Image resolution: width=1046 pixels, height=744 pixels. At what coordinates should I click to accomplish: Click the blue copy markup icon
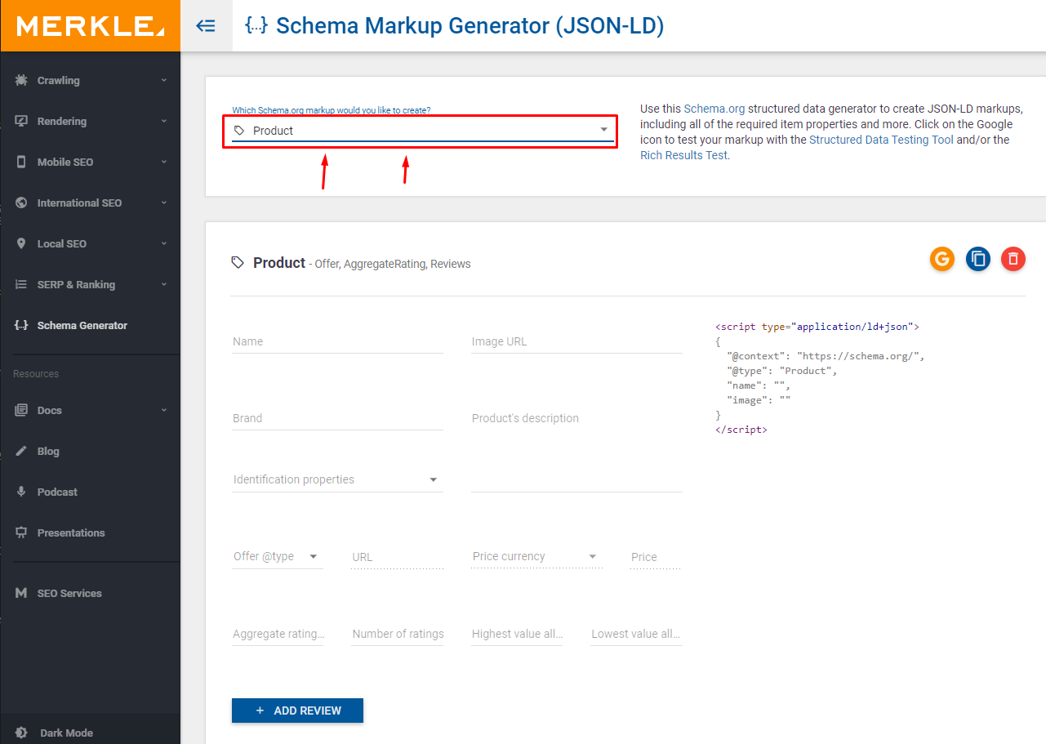click(977, 260)
